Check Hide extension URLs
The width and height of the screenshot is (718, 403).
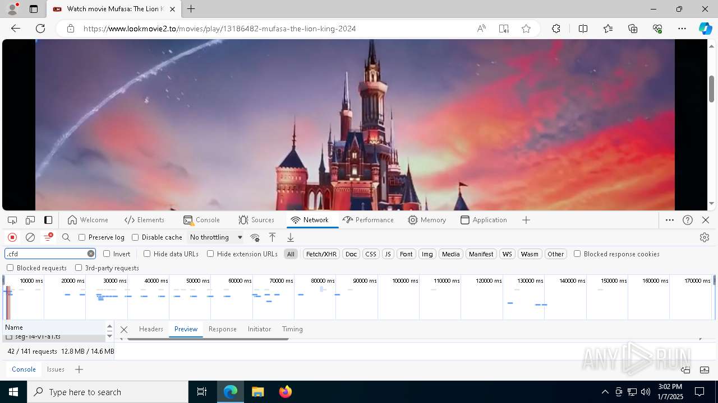(x=210, y=254)
